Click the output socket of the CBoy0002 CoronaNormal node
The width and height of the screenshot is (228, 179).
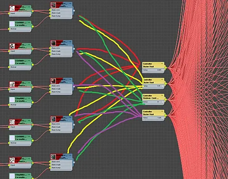[33, 102]
